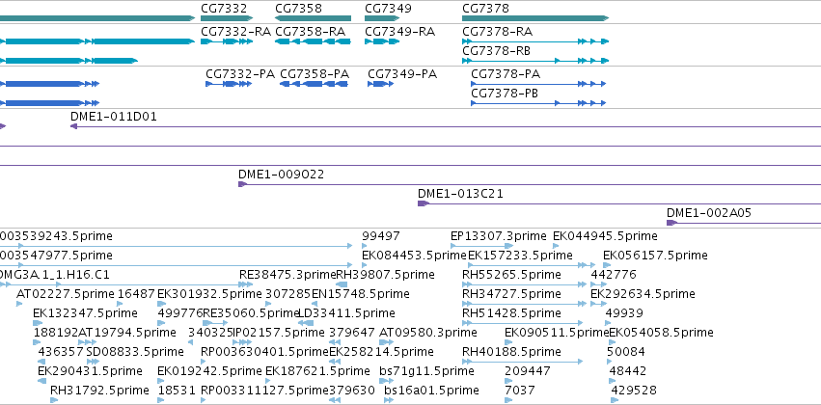Select EST 18531 label
Screen dimensions: 821x405
click(177, 391)
